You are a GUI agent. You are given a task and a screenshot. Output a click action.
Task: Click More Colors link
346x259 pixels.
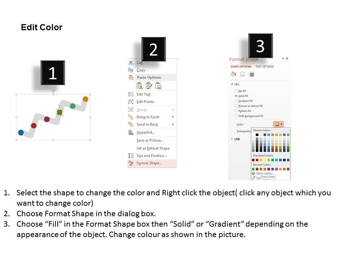click(265, 173)
